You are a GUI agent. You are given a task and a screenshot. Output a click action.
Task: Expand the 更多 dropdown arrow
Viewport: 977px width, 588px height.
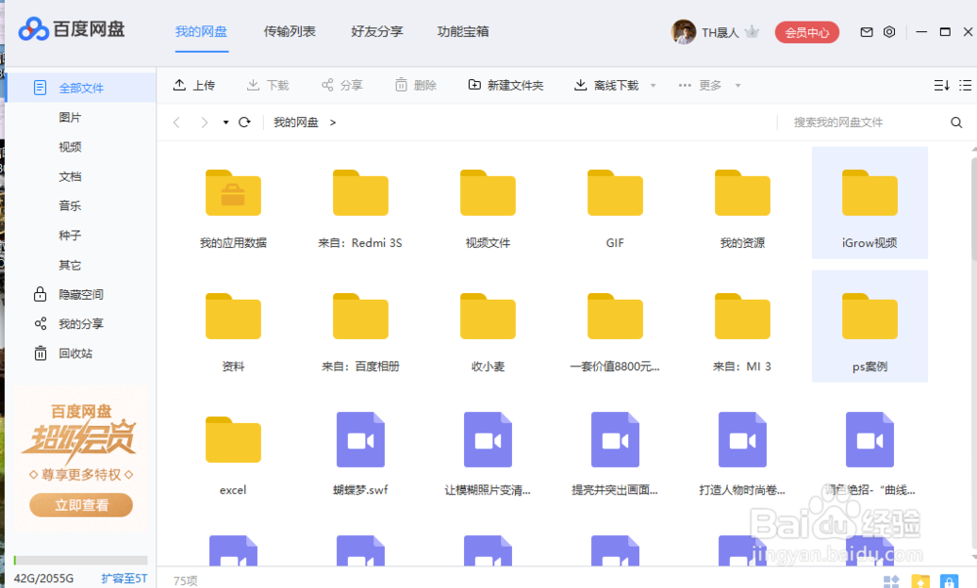coord(738,85)
